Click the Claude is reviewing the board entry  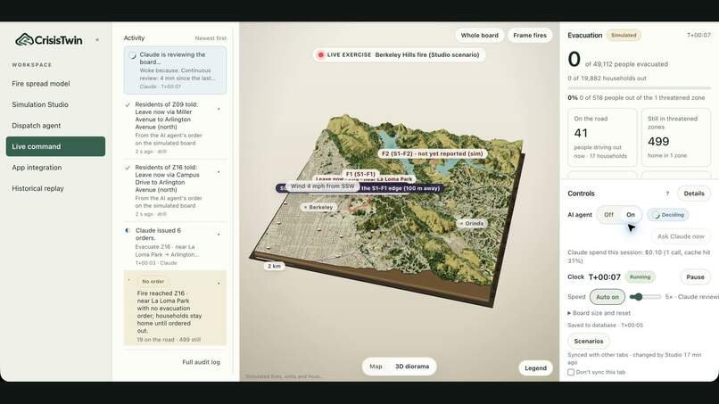click(175, 70)
